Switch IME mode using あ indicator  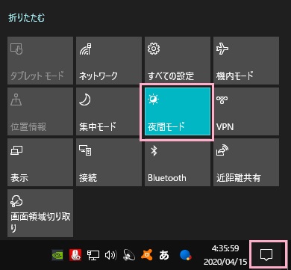[x=164, y=255]
